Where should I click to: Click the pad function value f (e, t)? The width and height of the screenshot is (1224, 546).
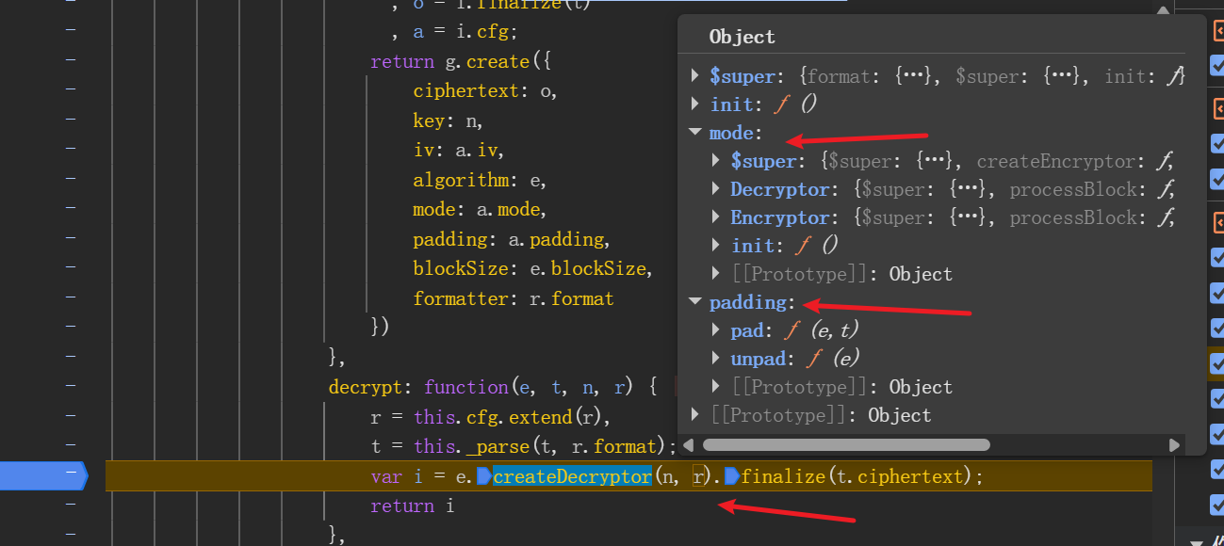[x=821, y=330]
